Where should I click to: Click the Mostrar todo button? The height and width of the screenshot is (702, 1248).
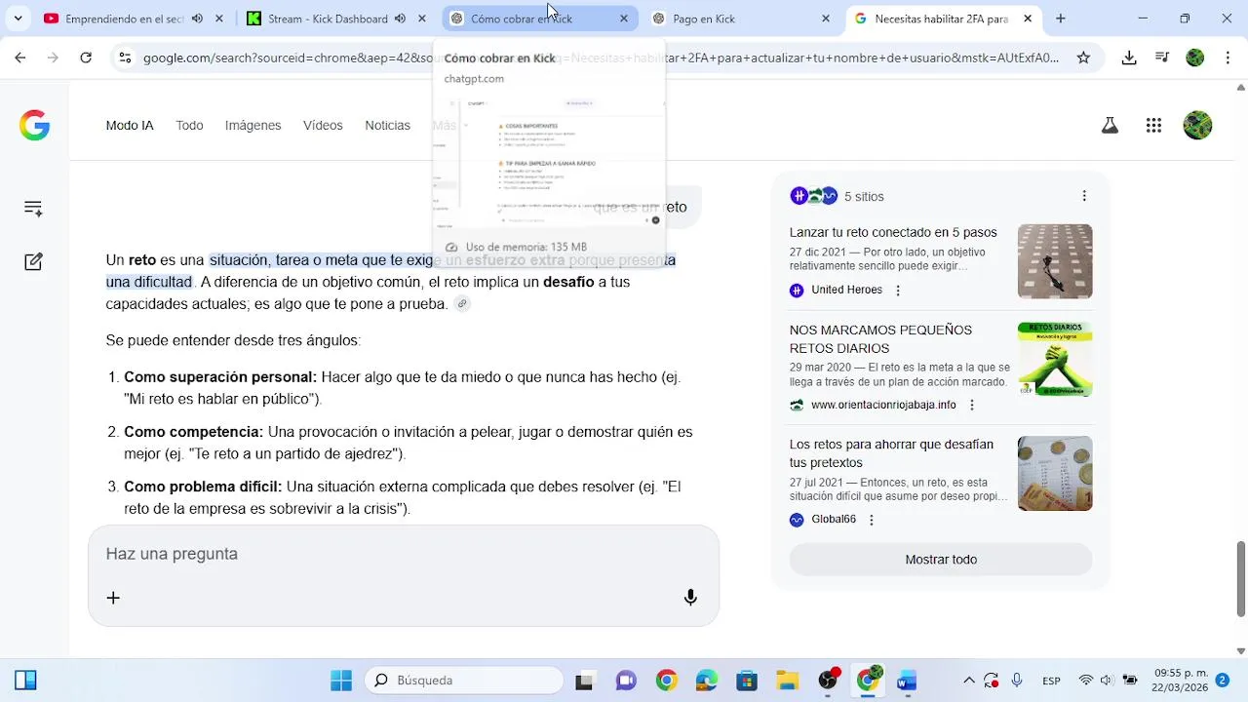[941, 560]
